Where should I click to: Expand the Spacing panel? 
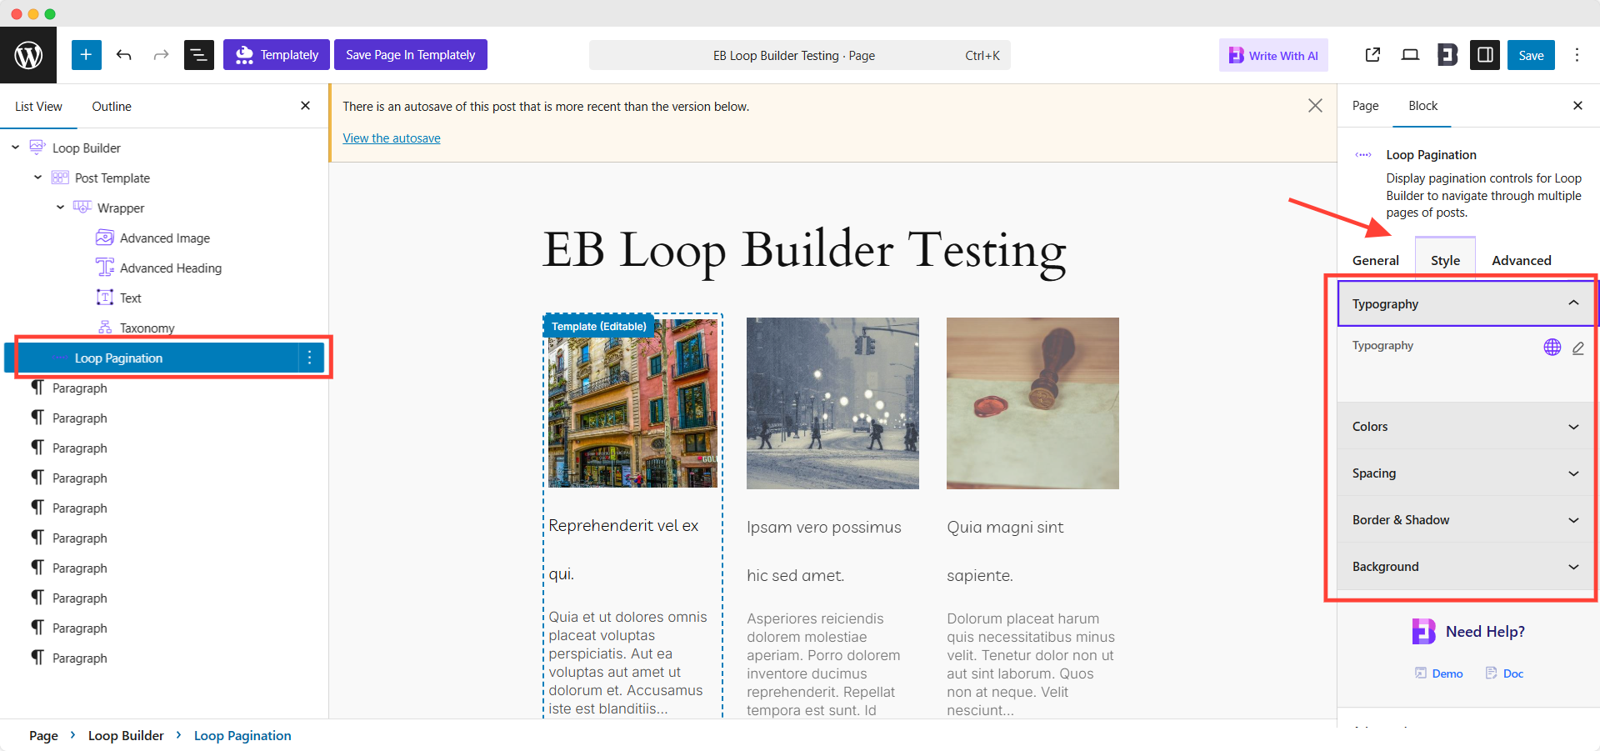tap(1466, 473)
